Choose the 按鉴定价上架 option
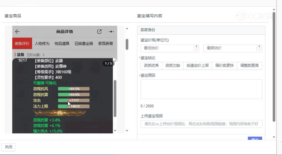 tap(198, 66)
